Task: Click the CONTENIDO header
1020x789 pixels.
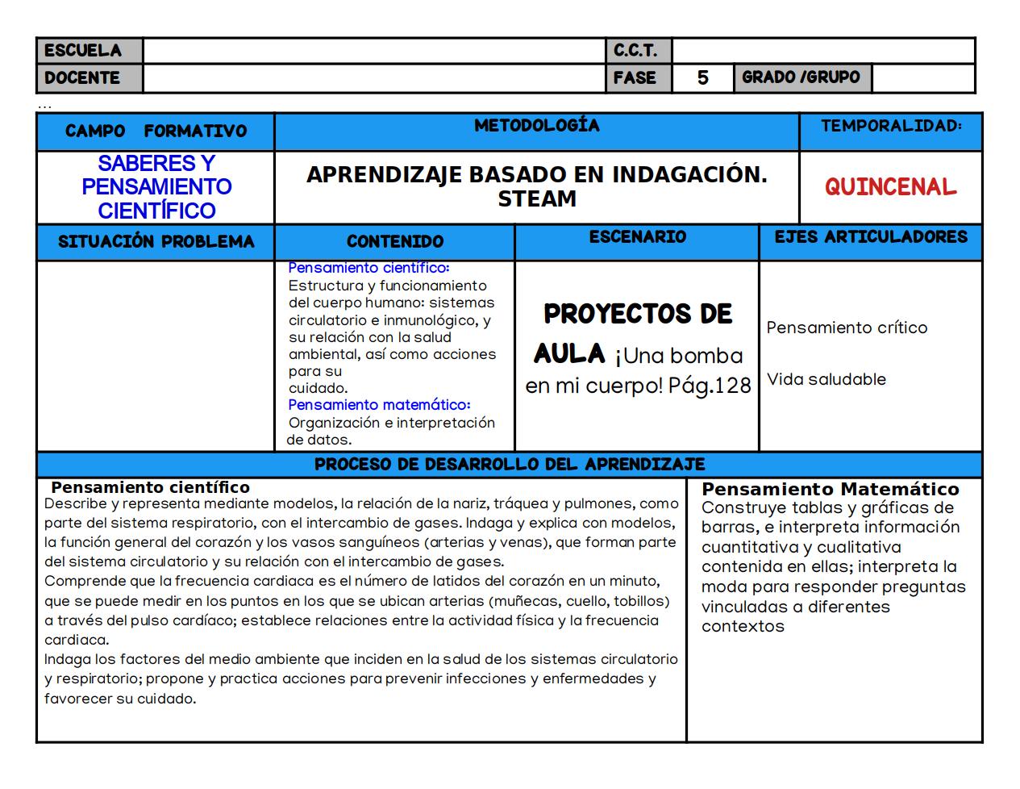Action: (395, 242)
